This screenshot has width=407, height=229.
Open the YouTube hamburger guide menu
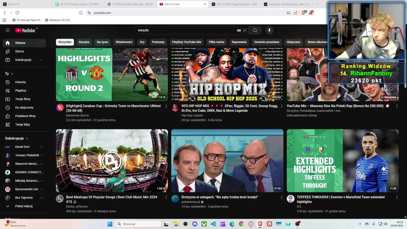click(x=8, y=30)
